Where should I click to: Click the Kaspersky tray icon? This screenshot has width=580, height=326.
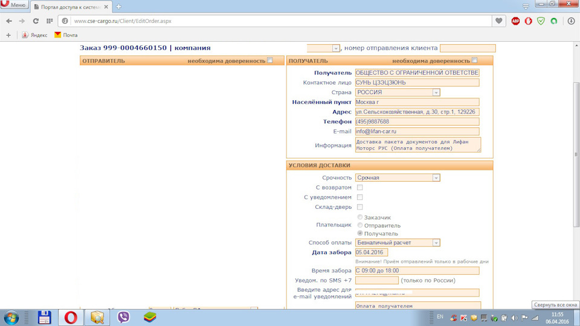[463, 318]
